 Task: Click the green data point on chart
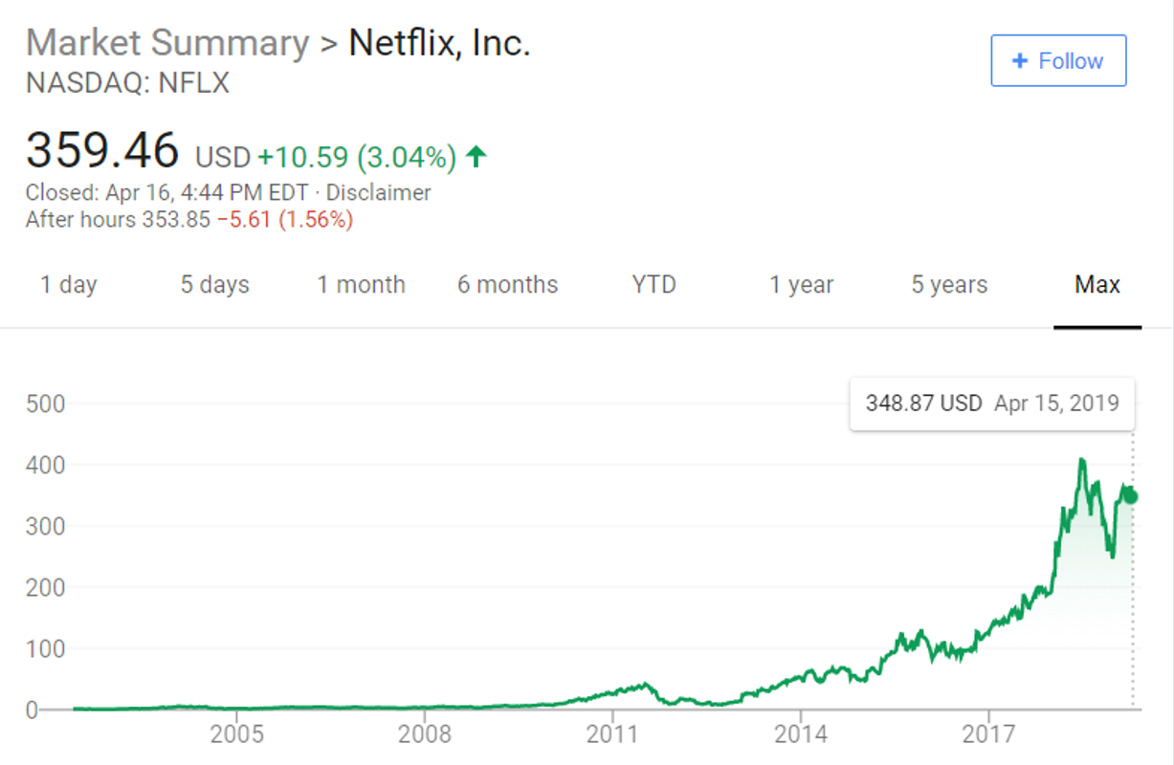tap(1131, 495)
